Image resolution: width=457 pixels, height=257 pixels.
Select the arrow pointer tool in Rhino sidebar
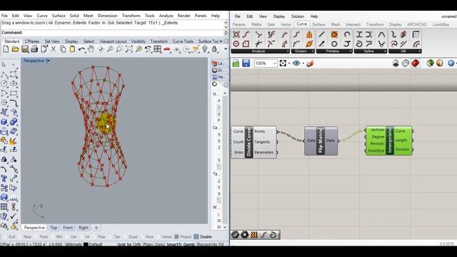(x=4, y=64)
